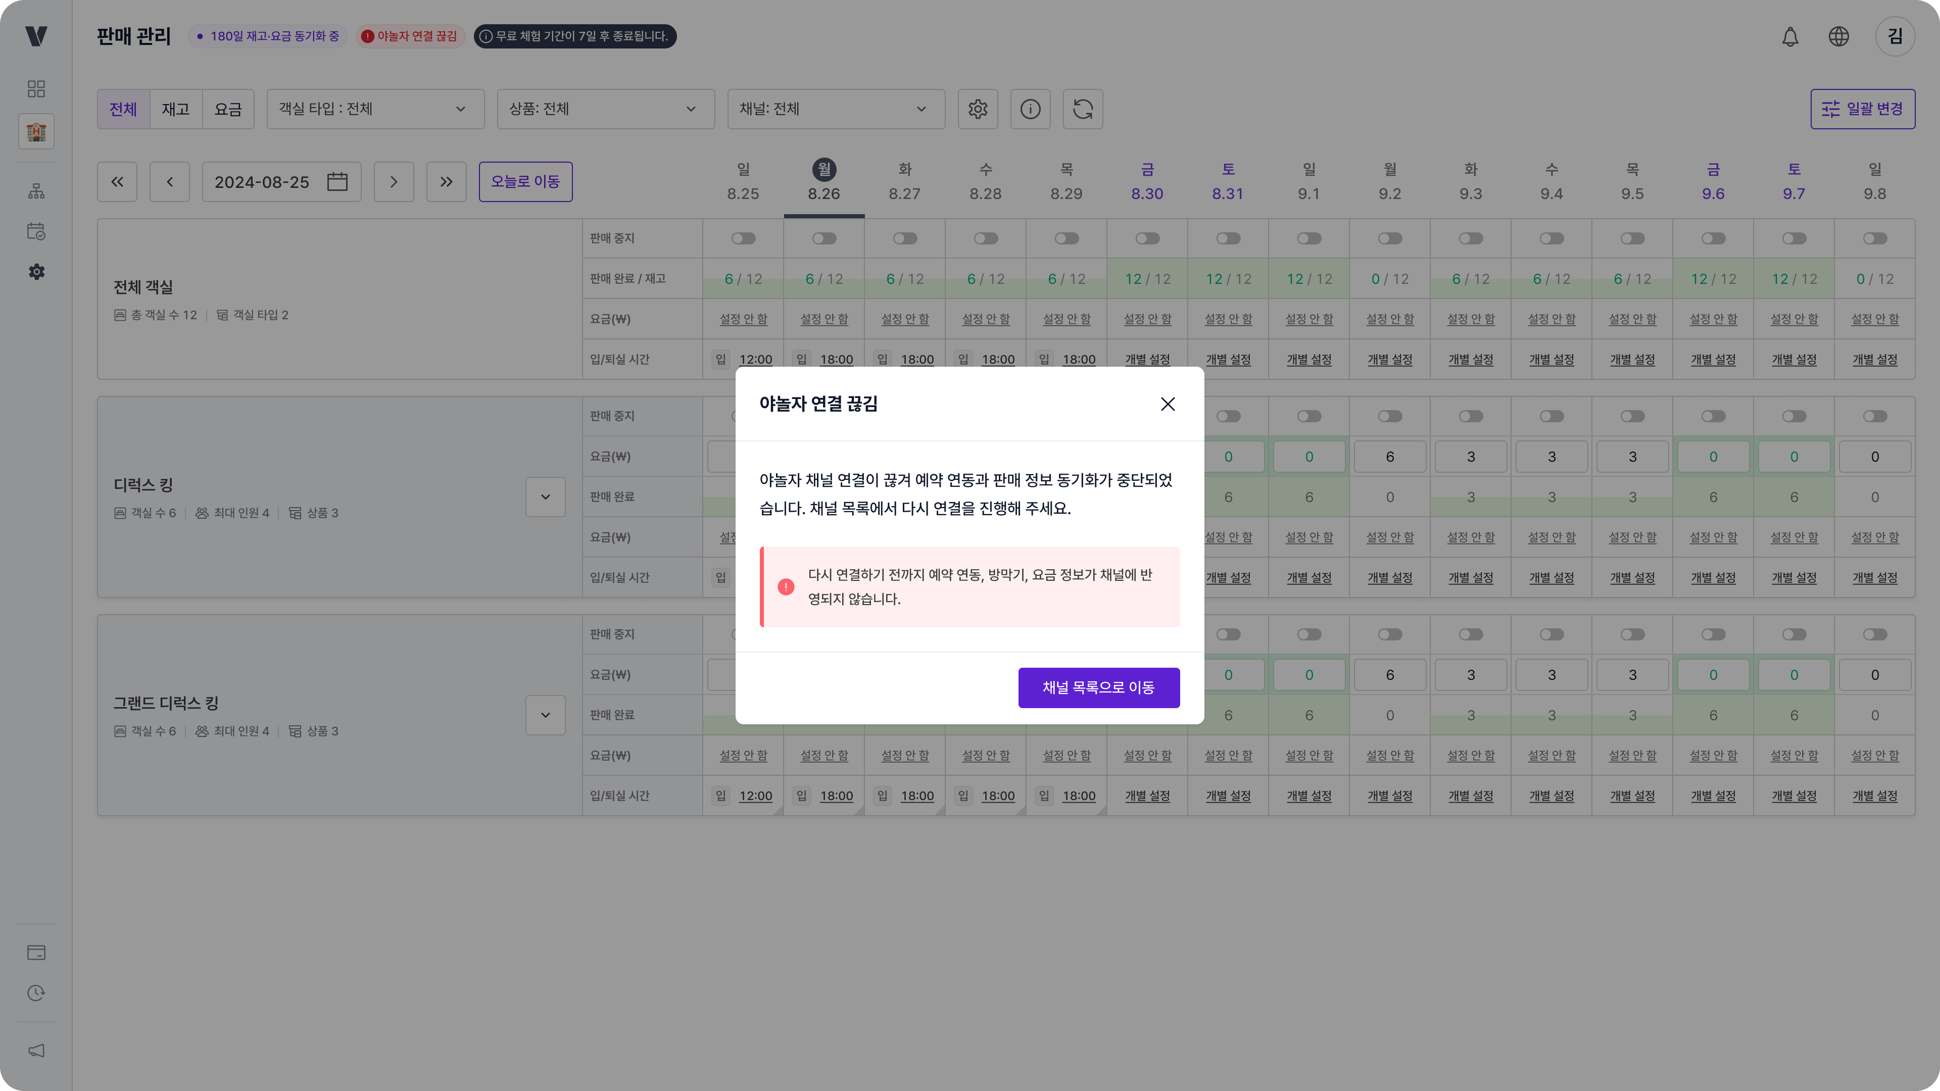The image size is (1940, 1091).
Task: Click 설정 안 함 rate for 그랜드 디럭스 킹 9.7
Action: (x=1794, y=756)
